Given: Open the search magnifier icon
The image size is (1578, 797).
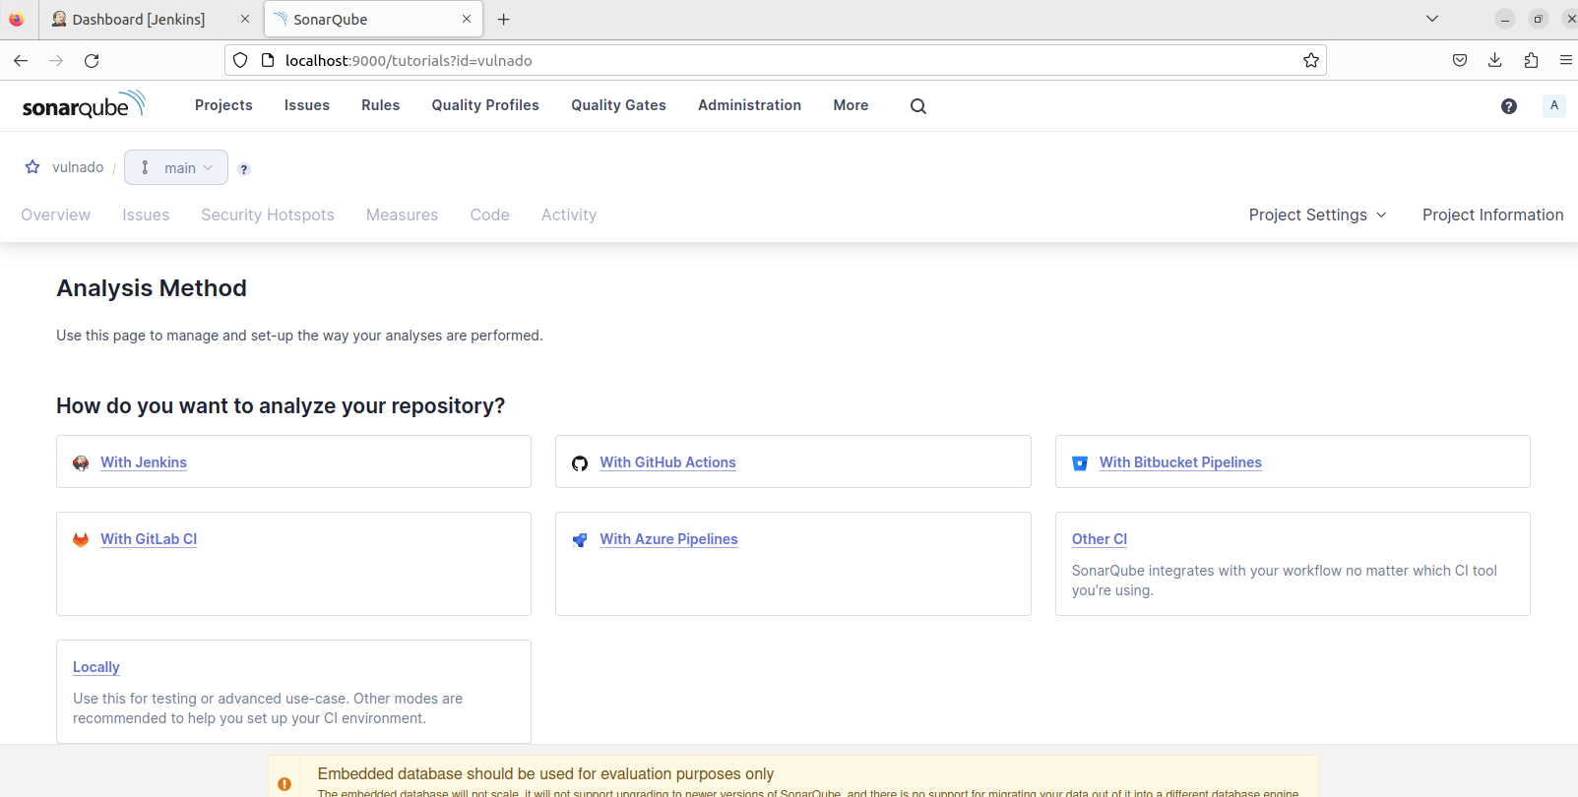Looking at the screenshot, I should coord(918,106).
